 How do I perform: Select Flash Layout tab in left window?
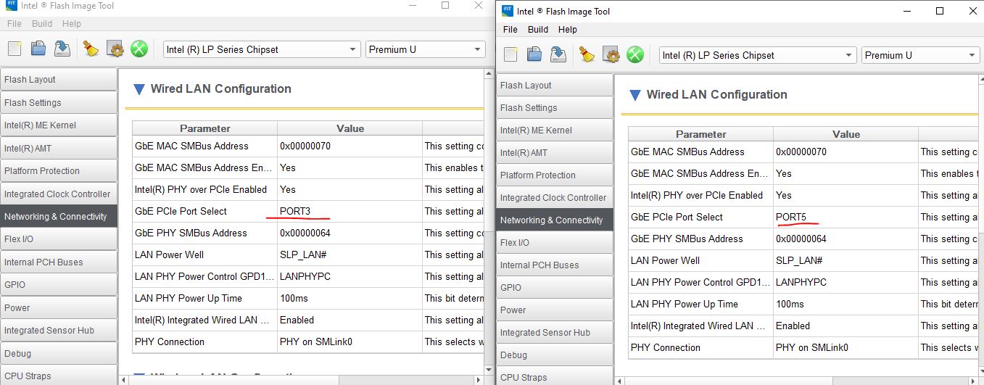[x=58, y=80]
